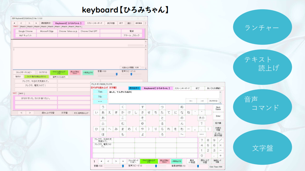Viewport: 305px width, 171px height.
Task: Launch Google Chrome from the launcher
Action: click(26, 31)
